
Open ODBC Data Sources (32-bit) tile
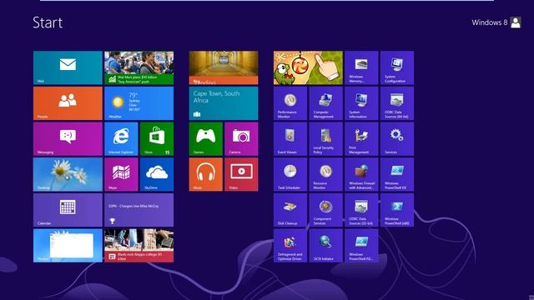tap(361, 210)
